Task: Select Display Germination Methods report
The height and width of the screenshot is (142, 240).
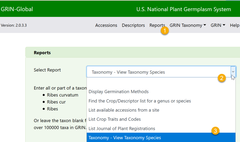Action: (x=161, y=91)
